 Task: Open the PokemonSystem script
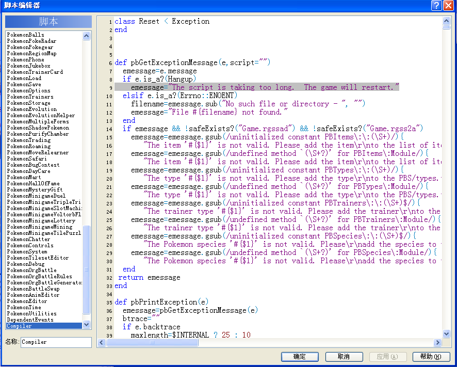[27, 251]
